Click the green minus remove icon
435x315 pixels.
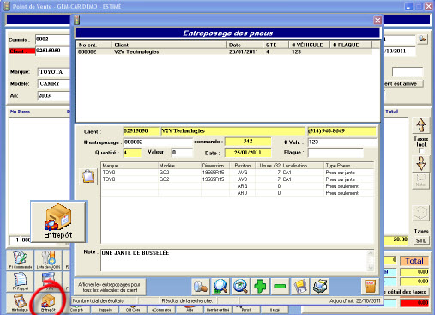tap(280, 287)
